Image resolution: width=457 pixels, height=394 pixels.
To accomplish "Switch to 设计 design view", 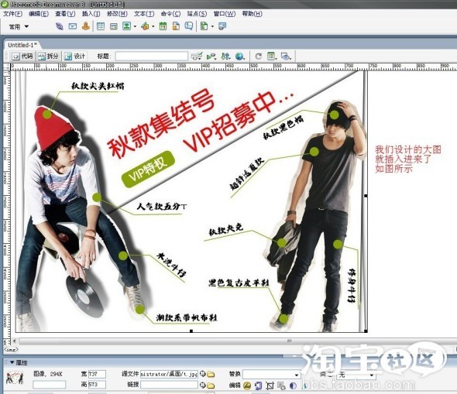I will click(x=74, y=57).
